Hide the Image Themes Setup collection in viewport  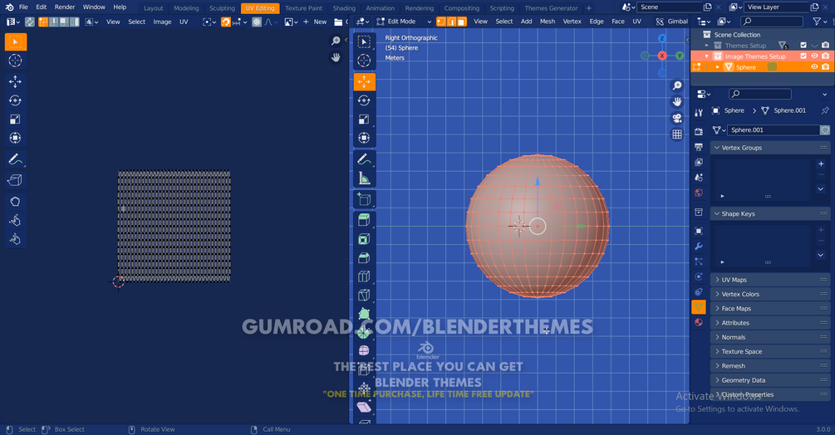[x=814, y=56]
